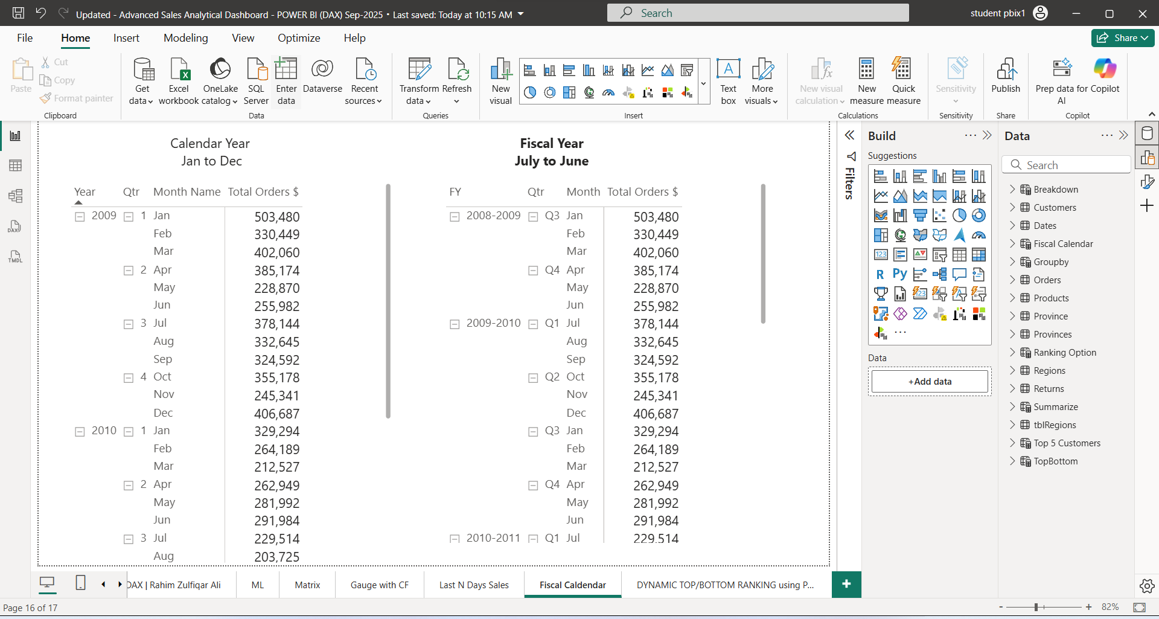Viewport: 1159px width, 619px height.
Task: Open the DAX query view
Action: click(x=15, y=226)
